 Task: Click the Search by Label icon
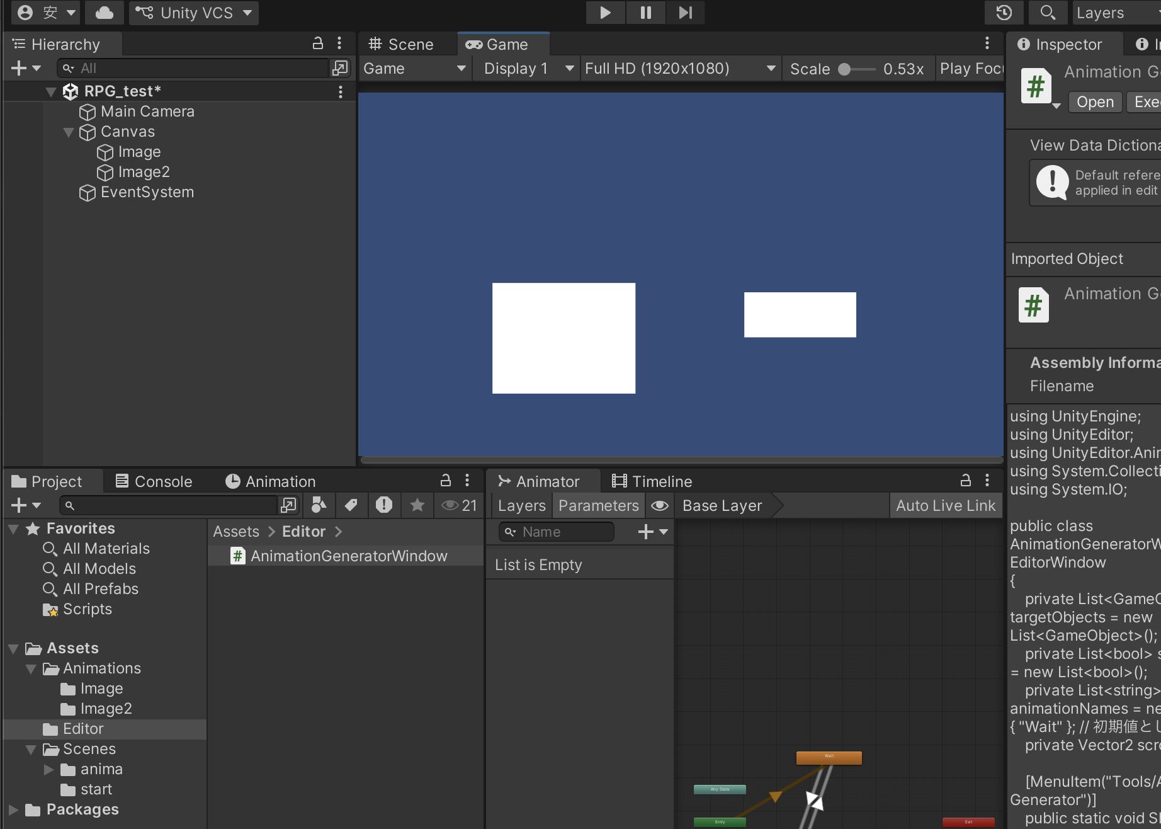351,505
